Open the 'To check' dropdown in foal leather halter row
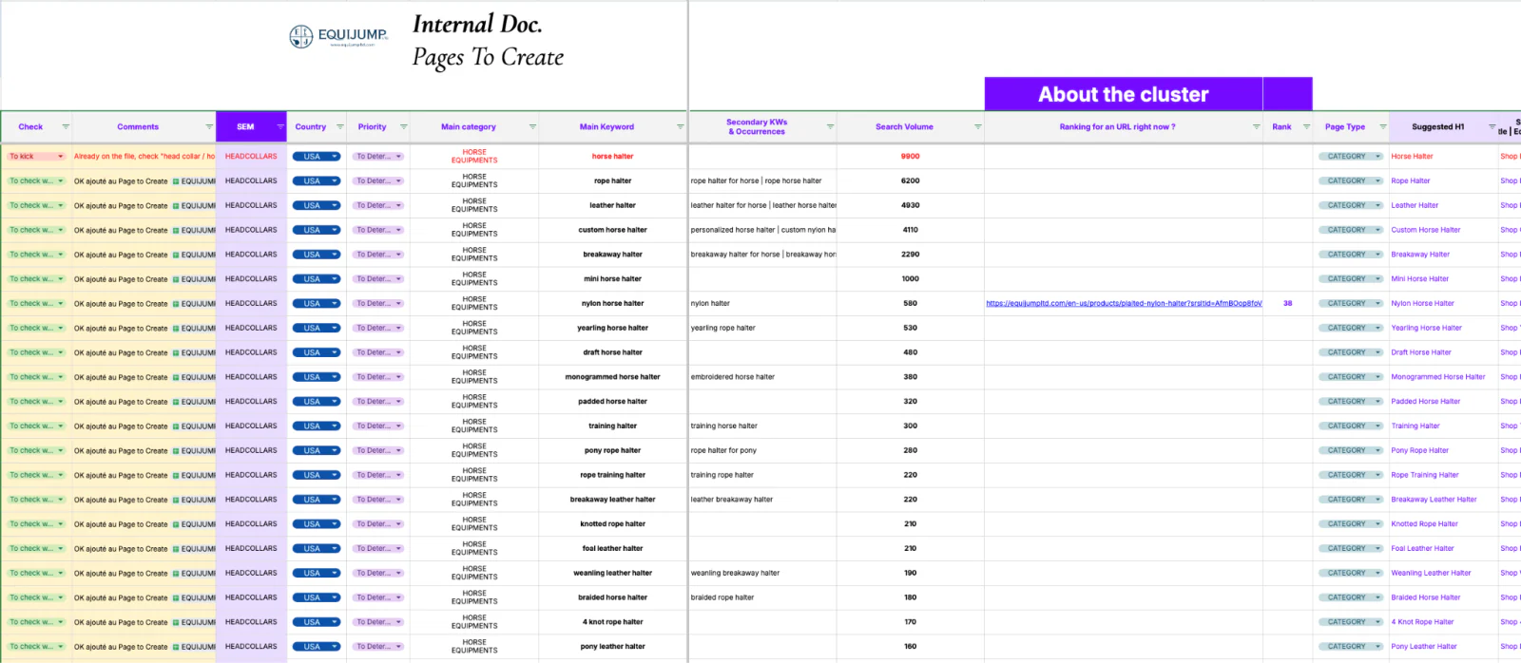This screenshot has height=663, width=1521. tap(36, 548)
